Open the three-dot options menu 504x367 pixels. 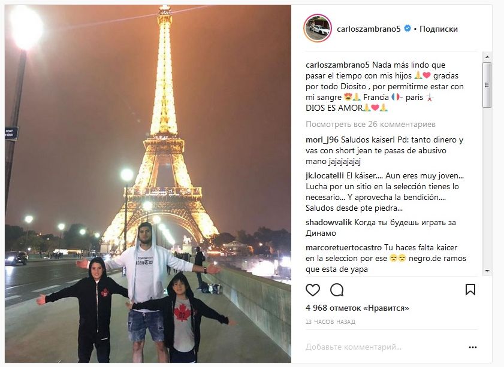(472, 347)
